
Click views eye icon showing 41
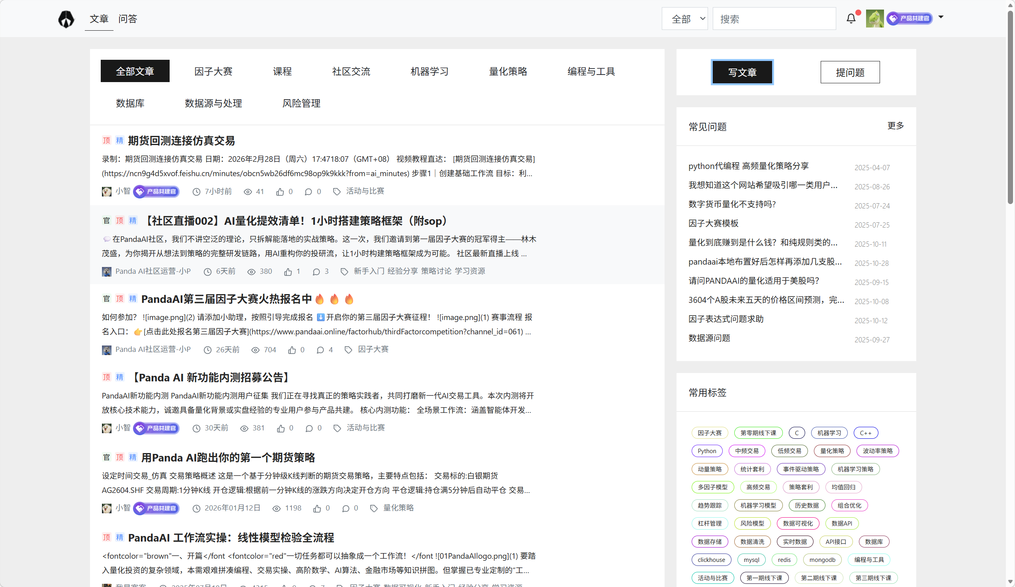248,192
